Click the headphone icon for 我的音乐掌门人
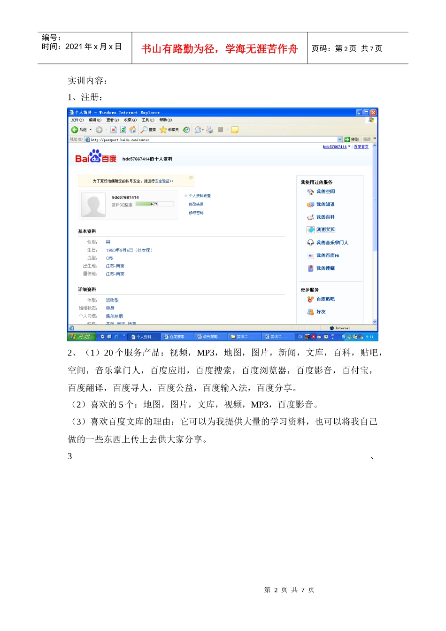This screenshot has height=631, width=446. [x=310, y=243]
